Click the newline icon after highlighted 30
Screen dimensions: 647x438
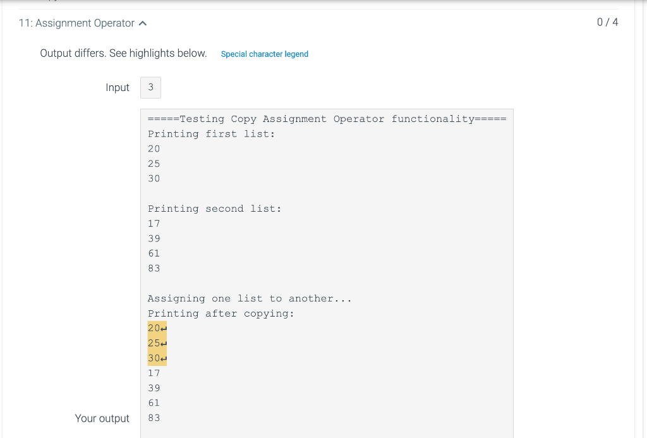pyautogui.click(x=163, y=358)
